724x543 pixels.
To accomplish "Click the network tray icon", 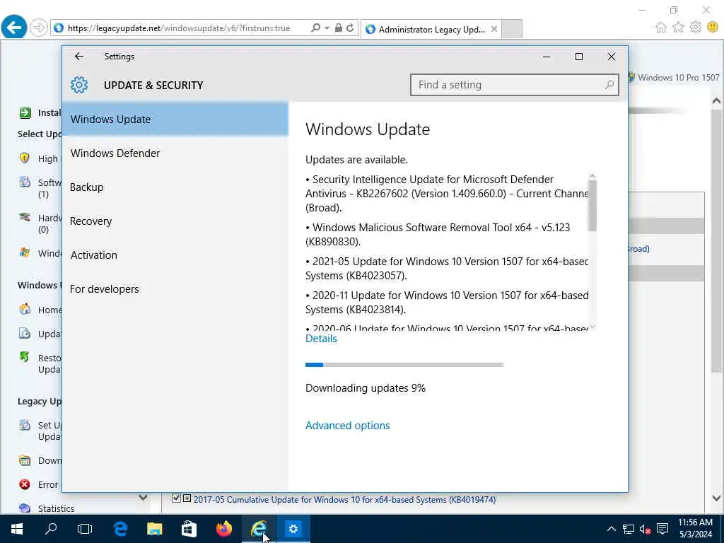I will click(629, 529).
